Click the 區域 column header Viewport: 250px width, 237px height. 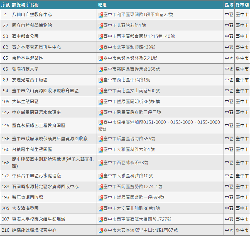tap(229, 5)
